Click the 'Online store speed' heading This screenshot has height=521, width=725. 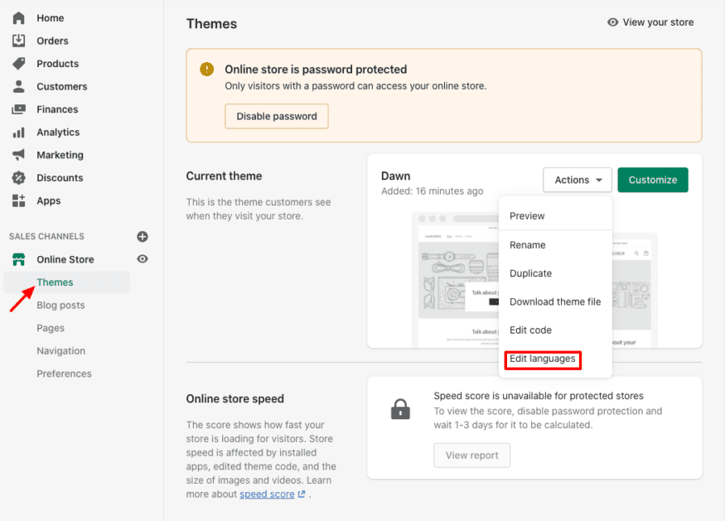(234, 398)
